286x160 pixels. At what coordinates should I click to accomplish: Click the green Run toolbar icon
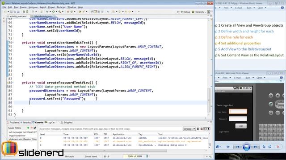click(x=54, y=12)
